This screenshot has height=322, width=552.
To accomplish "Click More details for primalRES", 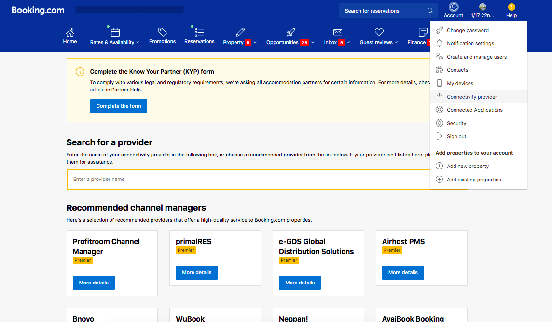I will click(x=197, y=272).
